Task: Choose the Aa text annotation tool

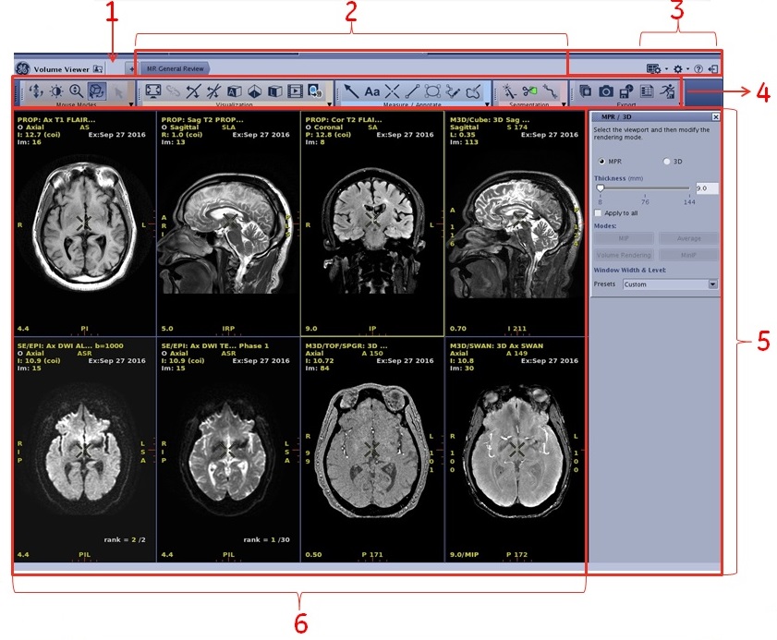Action: 372,91
